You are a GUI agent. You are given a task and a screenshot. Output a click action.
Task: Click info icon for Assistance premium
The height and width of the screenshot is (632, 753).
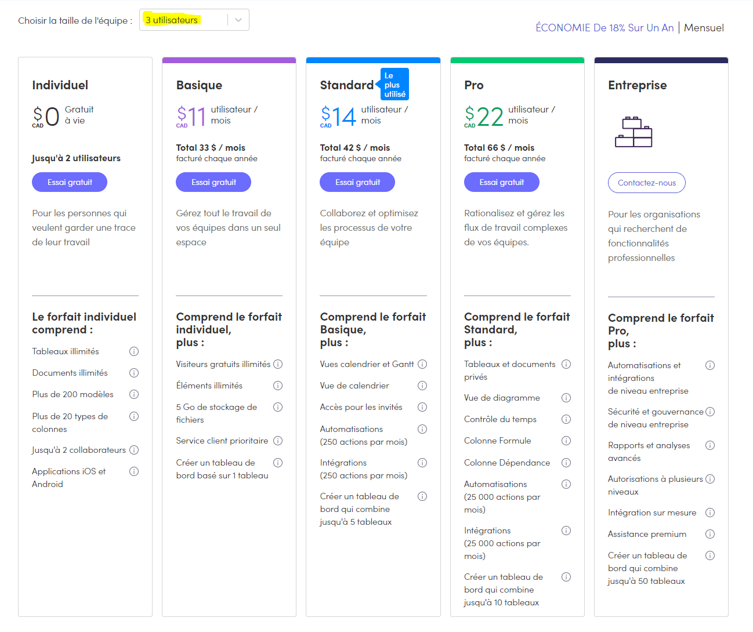tap(710, 534)
